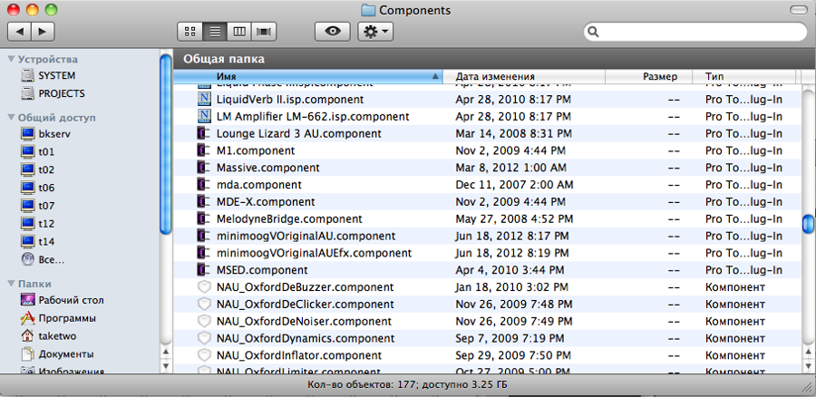Sort by Тип column header
Image resolution: width=816 pixels, height=397 pixels.
point(744,76)
